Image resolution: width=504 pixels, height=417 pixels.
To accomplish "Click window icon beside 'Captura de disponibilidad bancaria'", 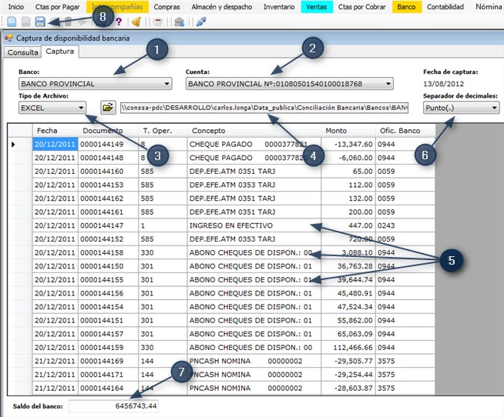I will [8, 38].
